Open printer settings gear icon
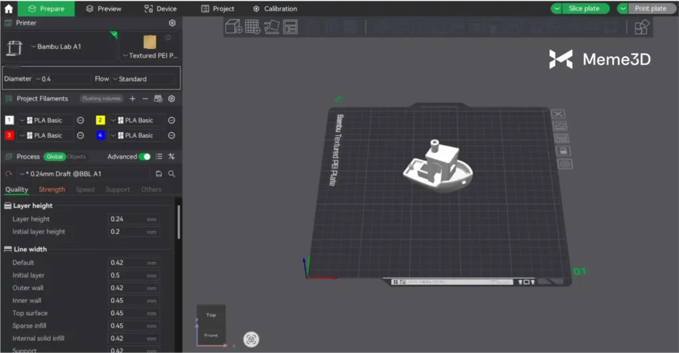The image size is (679, 353). coord(172,23)
